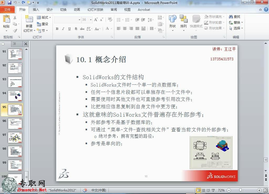Switch to the Animations (动画) tab
This screenshot has width=269, height=194.
click(x=77, y=10)
